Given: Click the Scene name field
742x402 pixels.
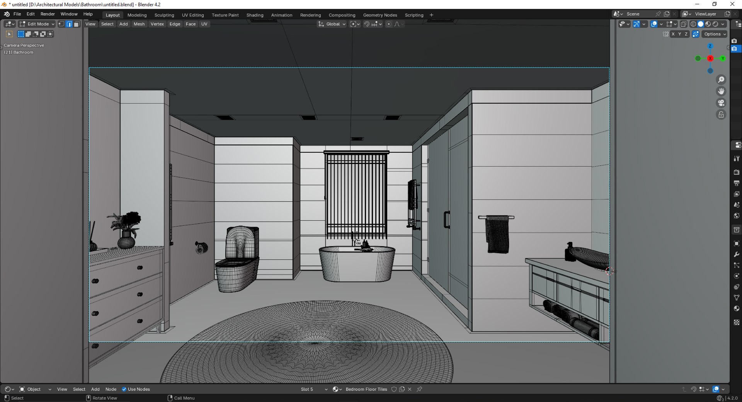Looking at the screenshot, I should click(x=639, y=14).
